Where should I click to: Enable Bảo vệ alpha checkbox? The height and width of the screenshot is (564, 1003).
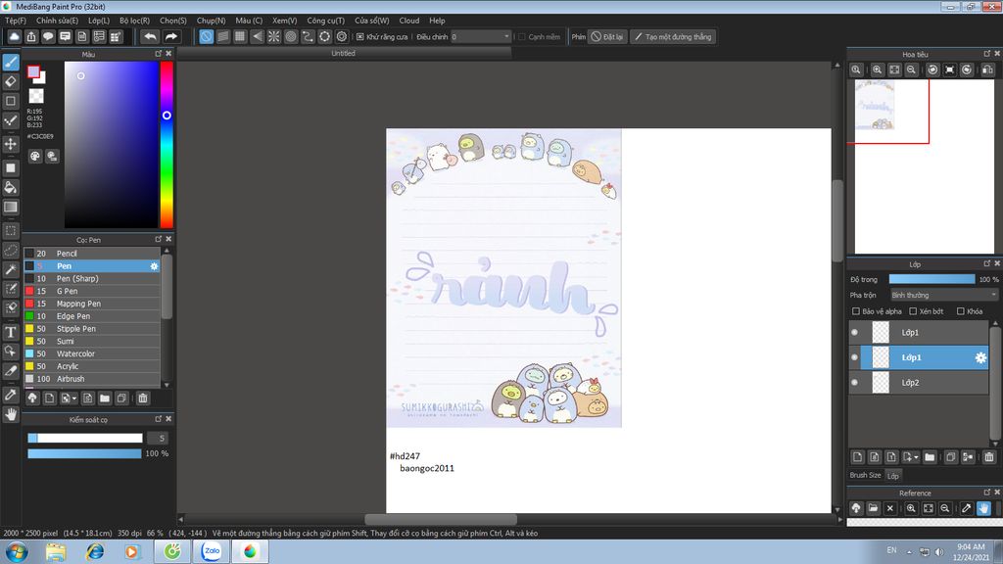click(x=856, y=311)
